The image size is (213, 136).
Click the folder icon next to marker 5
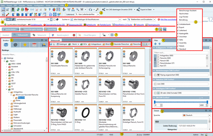pos(160,29)
